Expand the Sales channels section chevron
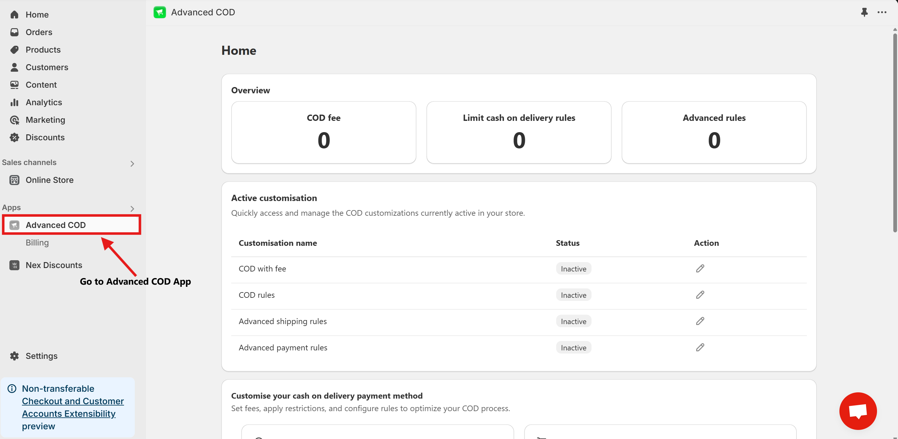Screen dimensions: 898x439 tap(132, 163)
